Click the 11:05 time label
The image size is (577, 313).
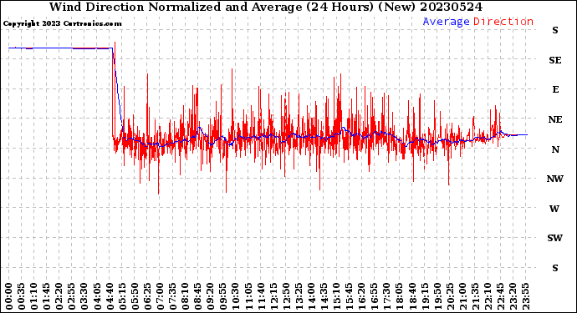click(248, 296)
